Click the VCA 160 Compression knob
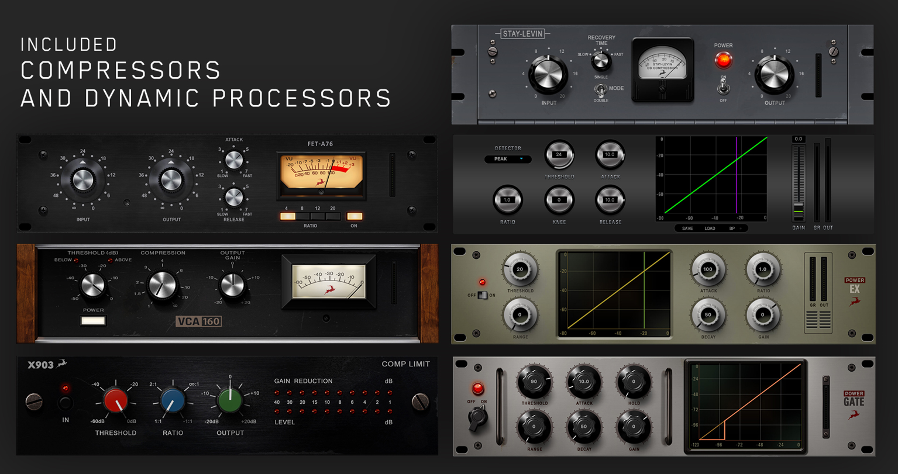898x474 pixels. coord(163,285)
